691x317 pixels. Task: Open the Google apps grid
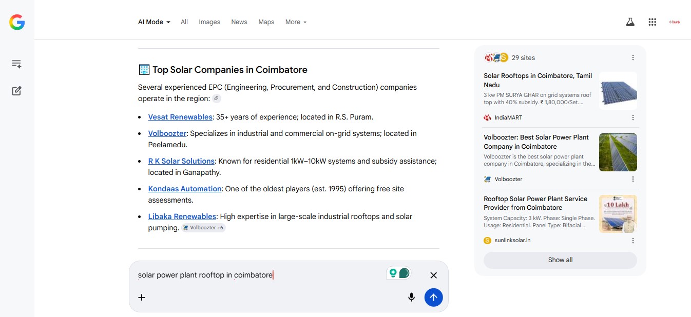point(652,22)
